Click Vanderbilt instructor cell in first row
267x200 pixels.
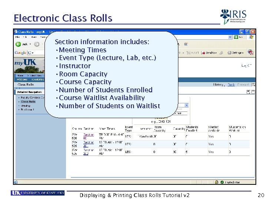(146, 136)
